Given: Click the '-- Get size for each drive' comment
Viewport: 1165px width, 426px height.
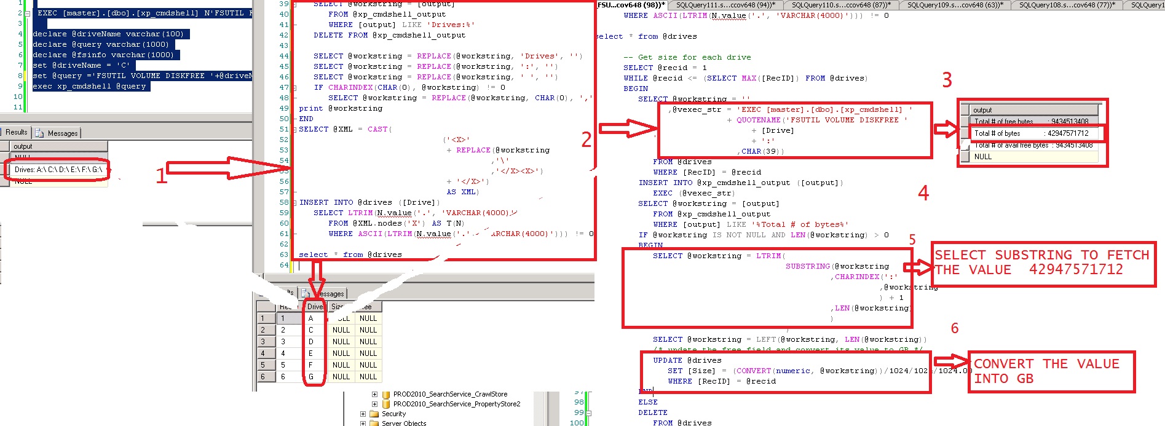Looking at the screenshot, I should click(687, 57).
